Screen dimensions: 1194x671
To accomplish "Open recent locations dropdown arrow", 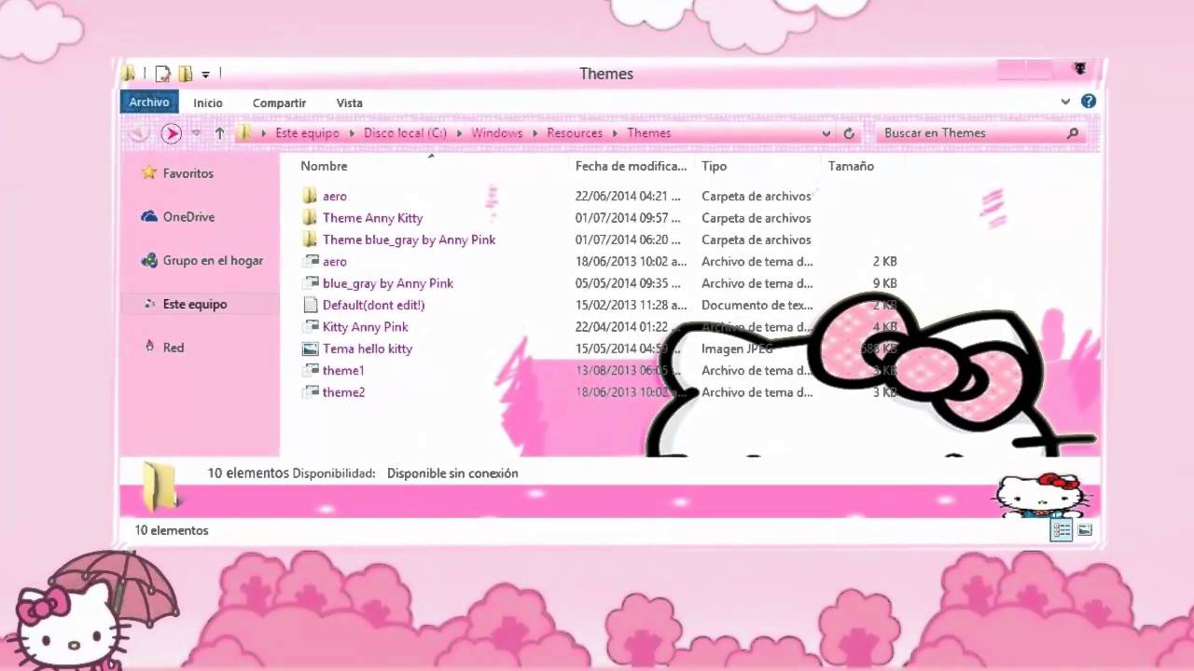I will (196, 133).
